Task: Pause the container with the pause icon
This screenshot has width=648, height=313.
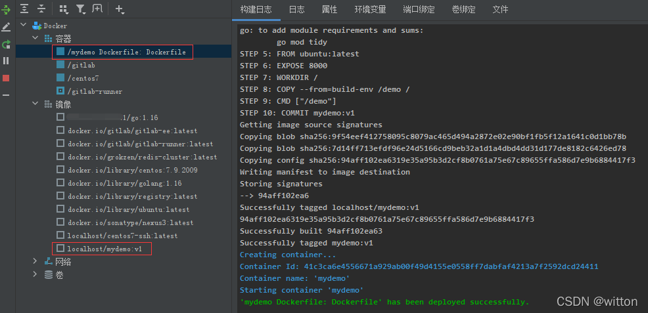Action: 6,61
